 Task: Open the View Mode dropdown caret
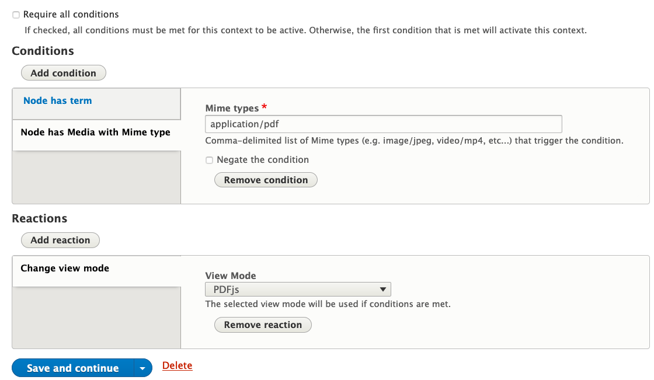point(383,289)
